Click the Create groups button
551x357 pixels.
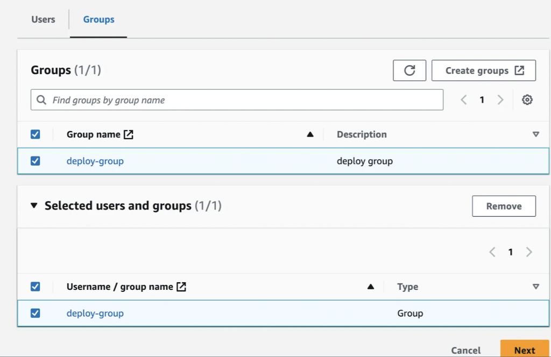click(x=484, y=70)
